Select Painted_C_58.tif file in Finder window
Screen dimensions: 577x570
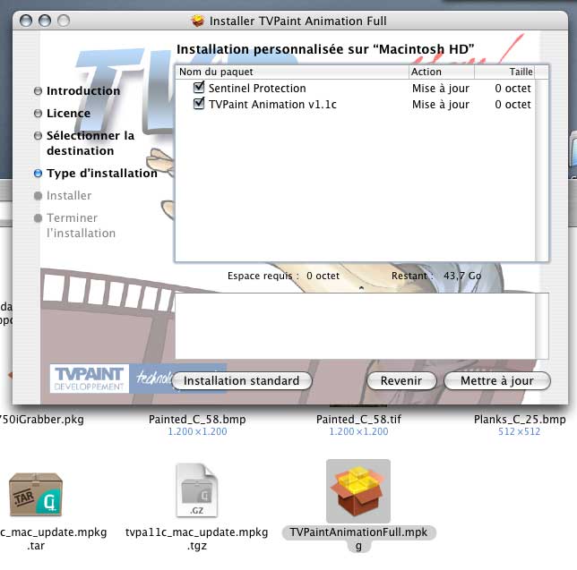click(358, 420)
